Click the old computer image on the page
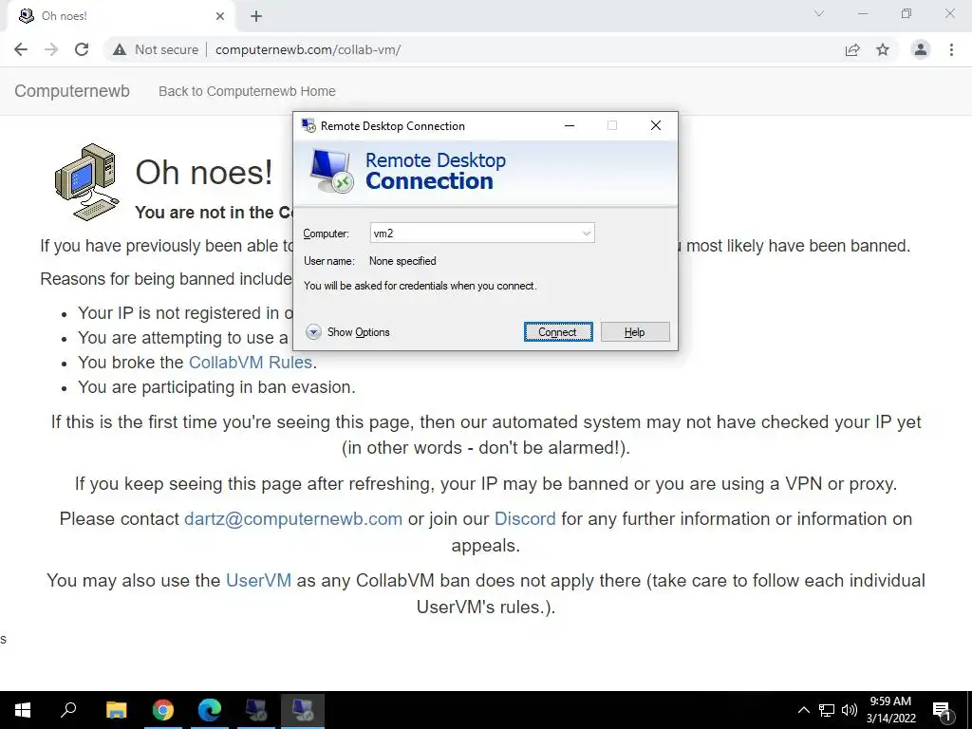 pos(86,181)
